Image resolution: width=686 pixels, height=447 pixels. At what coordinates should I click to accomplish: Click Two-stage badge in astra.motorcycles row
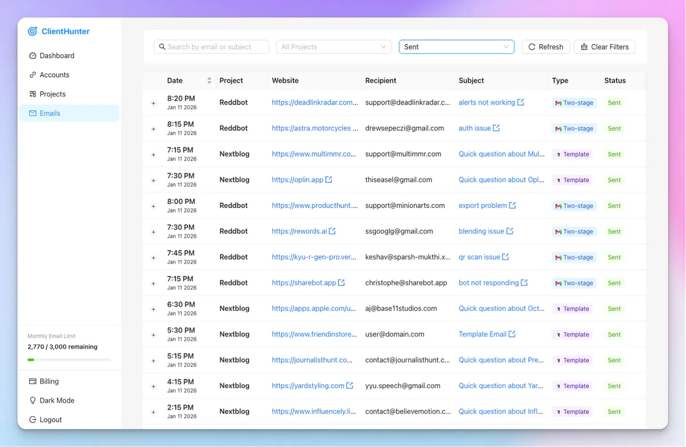[x=574, y=129]
